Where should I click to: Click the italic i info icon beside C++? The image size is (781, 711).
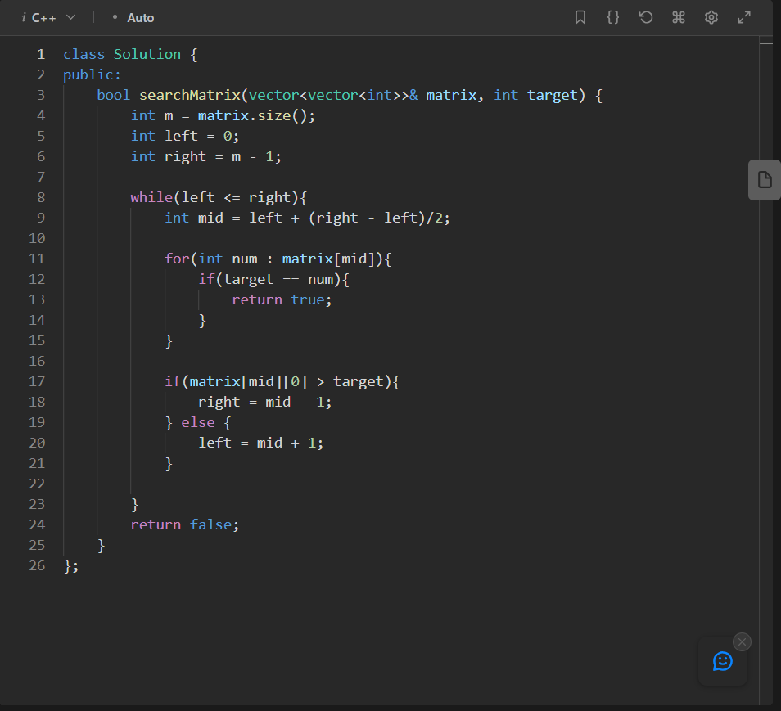pos(24,17)
